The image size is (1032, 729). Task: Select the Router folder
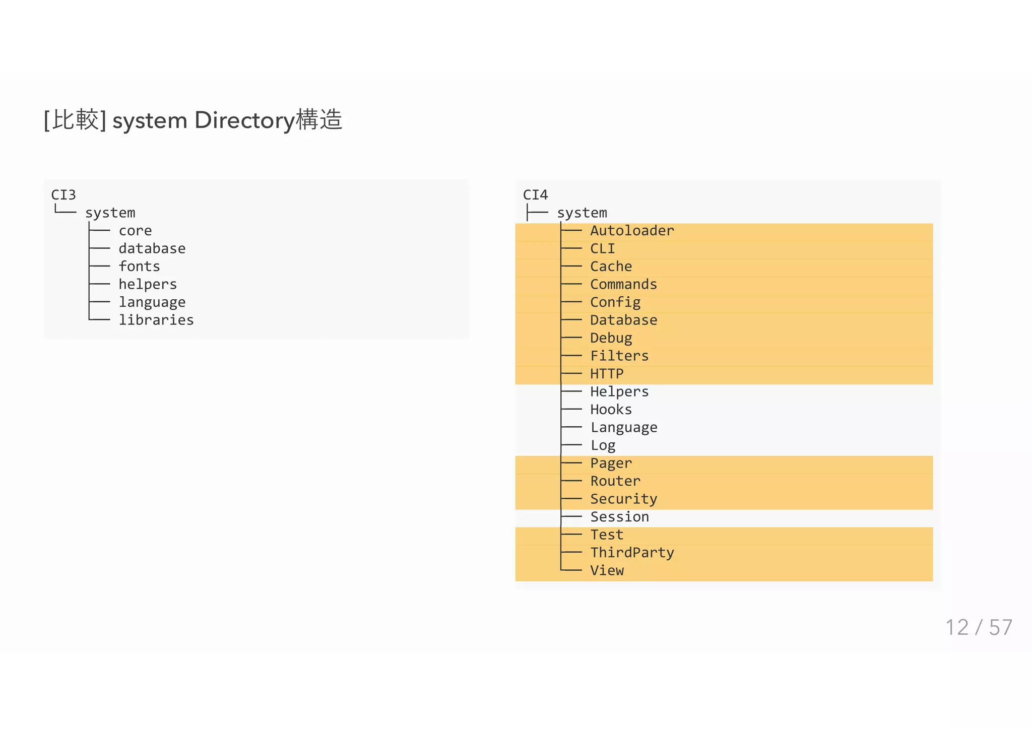click(615, 481)
